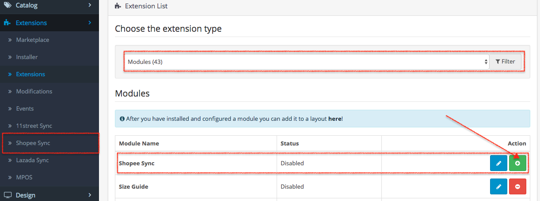This screenshot has height=201, width=540.
Task: Click the puzzle icon beside Extension List
Action: (118, 6)
